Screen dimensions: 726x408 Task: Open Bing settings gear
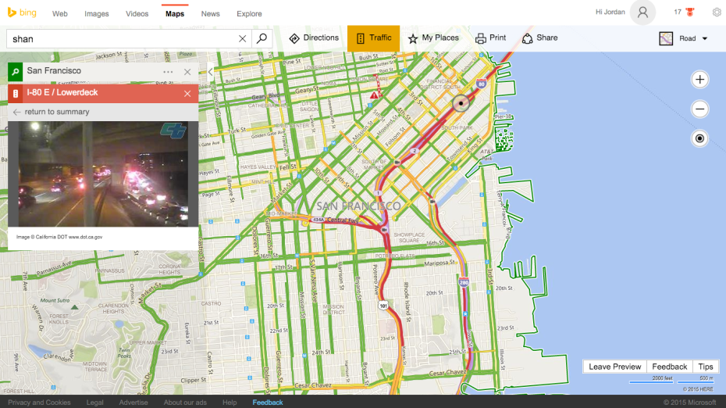[716, 13]
